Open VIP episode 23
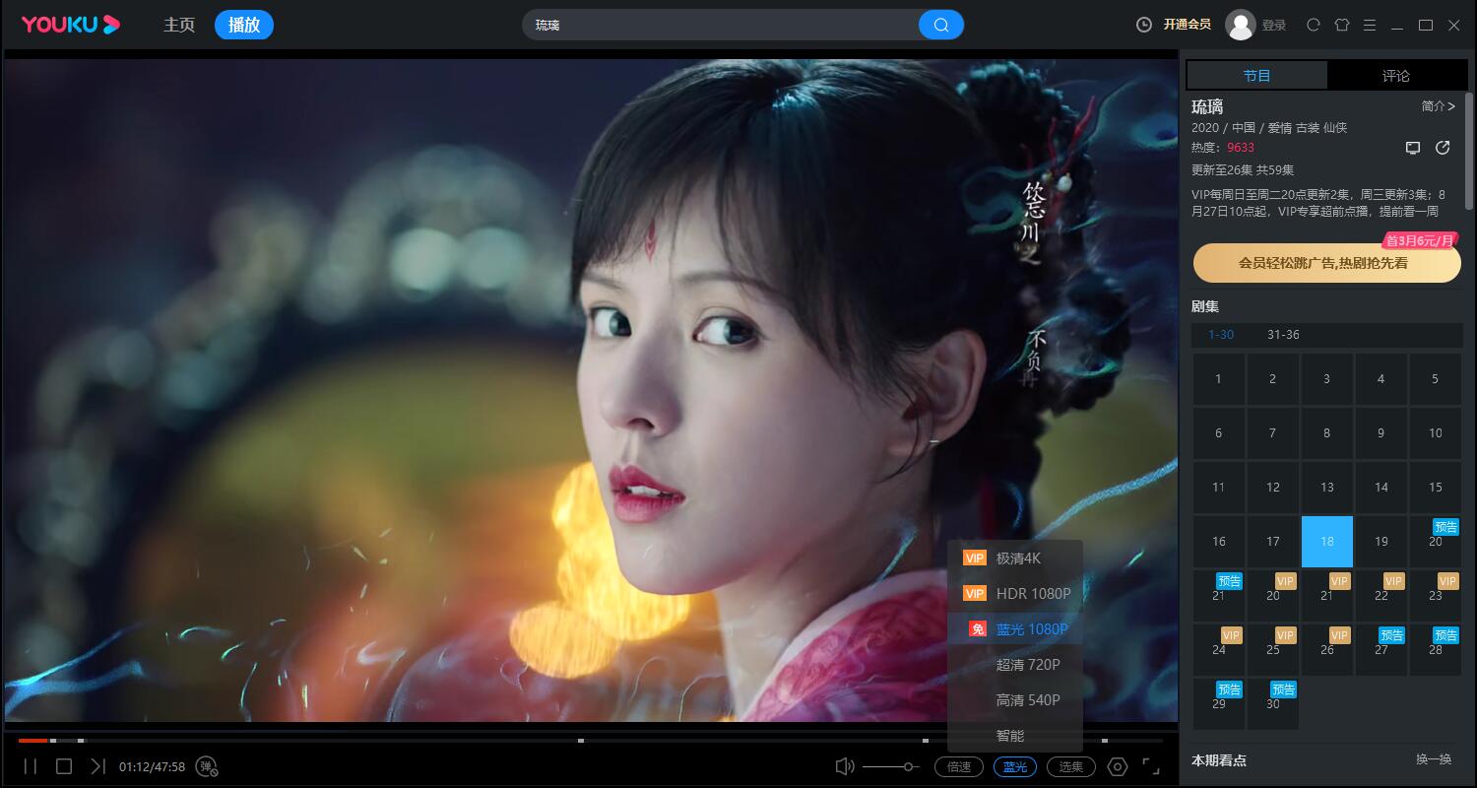The image size is (1477, 788). coord(1435,596)
